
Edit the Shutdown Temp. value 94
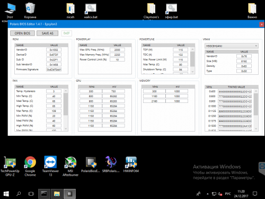[181, 70]
